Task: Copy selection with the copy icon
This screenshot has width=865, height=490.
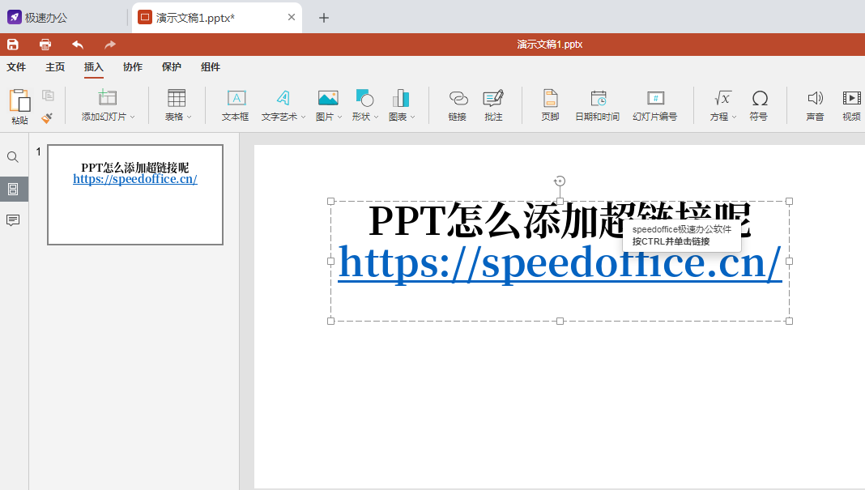Action: tap(48, 96)
